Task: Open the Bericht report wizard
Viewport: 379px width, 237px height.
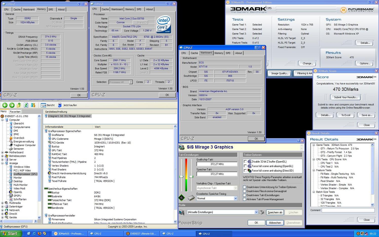Action: 48,105
